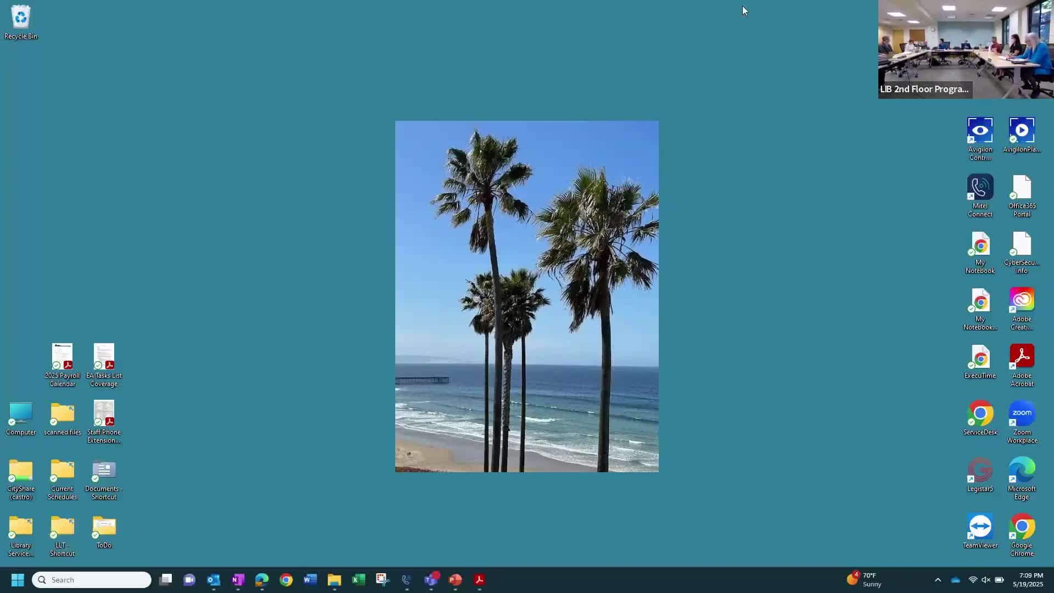Toggle the volume mute icon in tray

[986, 580]
